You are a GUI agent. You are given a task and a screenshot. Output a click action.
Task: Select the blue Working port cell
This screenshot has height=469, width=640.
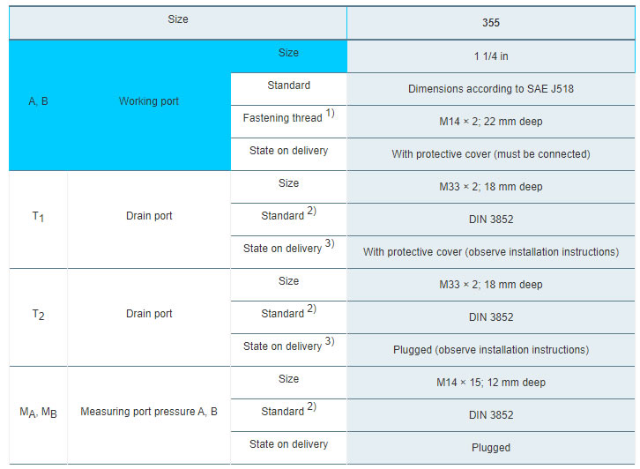tap(149, 101)
